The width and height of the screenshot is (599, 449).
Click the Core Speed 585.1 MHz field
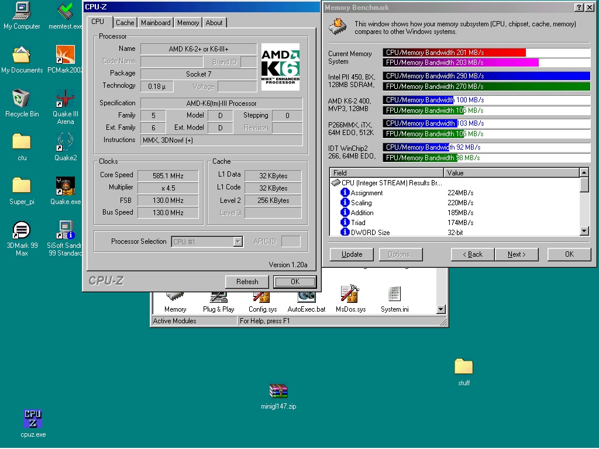click(168, 175)
